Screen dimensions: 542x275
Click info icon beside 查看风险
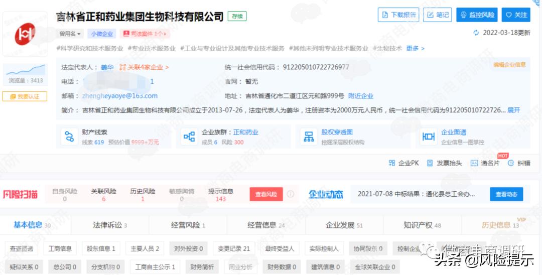point(291,194)
